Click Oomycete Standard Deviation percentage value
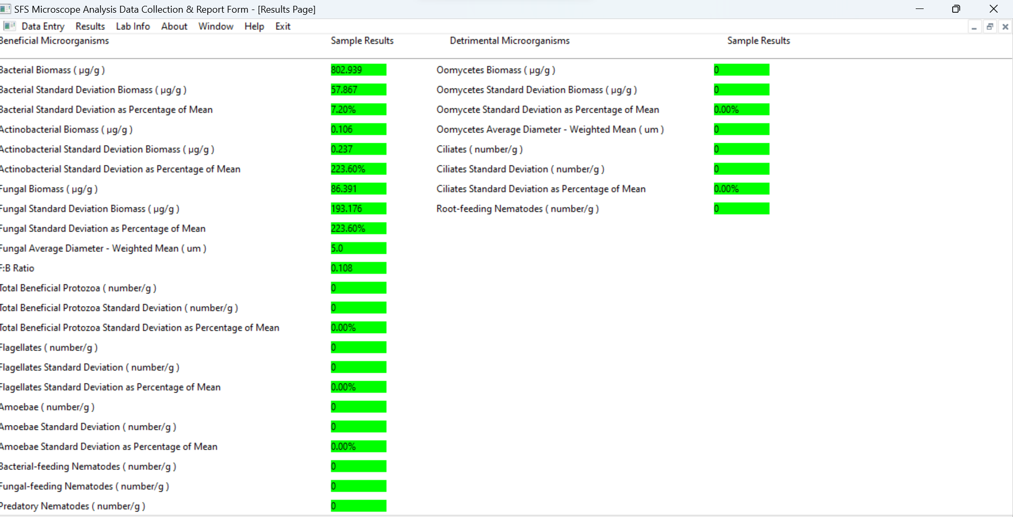The width and height of the screenshot is (1013, 517). coord(741,109)
